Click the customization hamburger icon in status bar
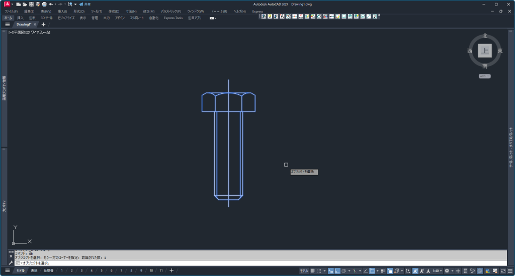This screenshot has width=515, height=276. tap(509, 271)
